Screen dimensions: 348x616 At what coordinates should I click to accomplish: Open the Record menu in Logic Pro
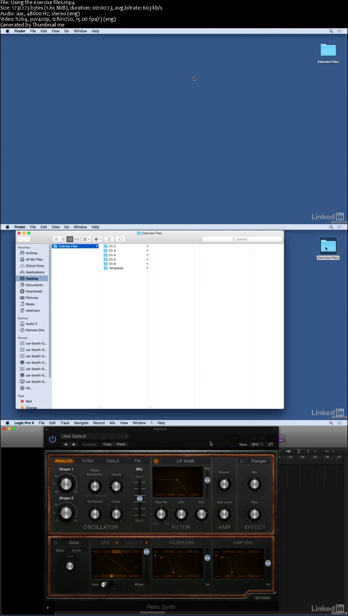coord(99,423)
